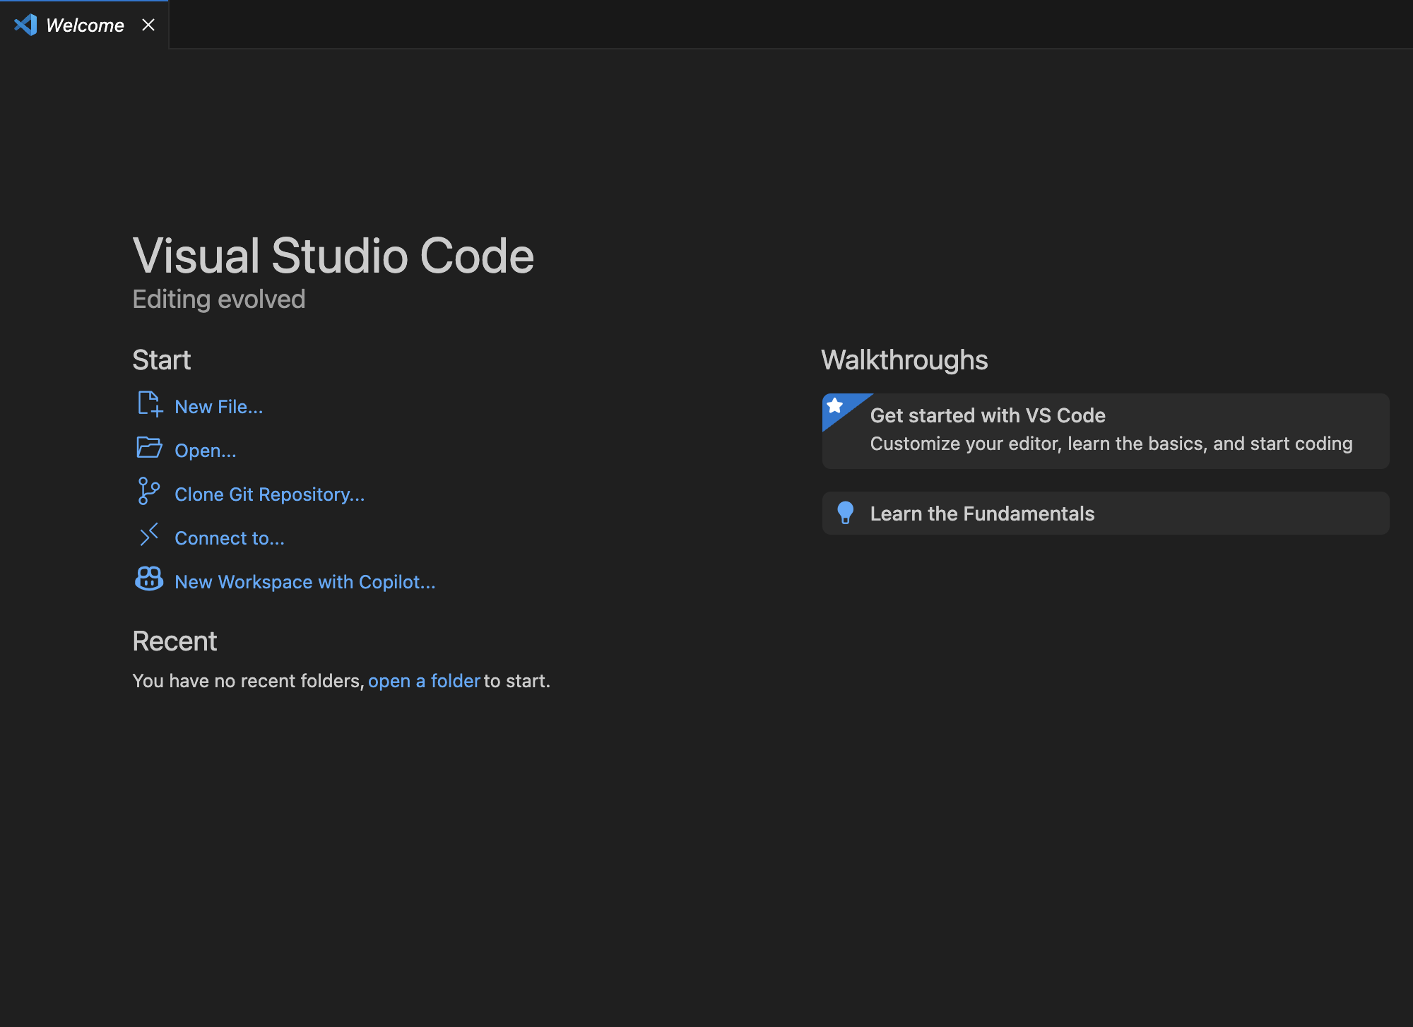This screenshot has height=1027, width=1413.
Task: Open the Get started with VS Code walkthrough
Action: pyautogui.click(x=1106, y=431)
